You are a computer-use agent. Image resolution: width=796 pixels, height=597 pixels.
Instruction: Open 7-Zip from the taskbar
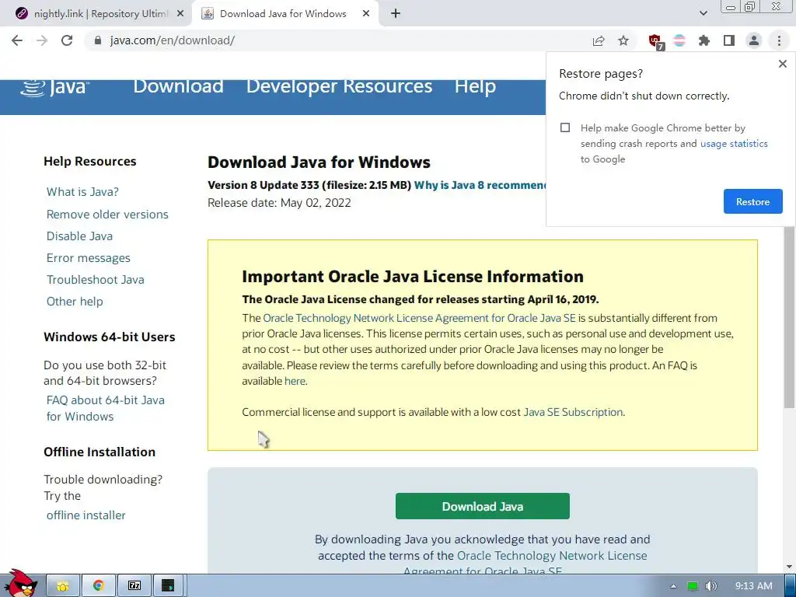134,586
